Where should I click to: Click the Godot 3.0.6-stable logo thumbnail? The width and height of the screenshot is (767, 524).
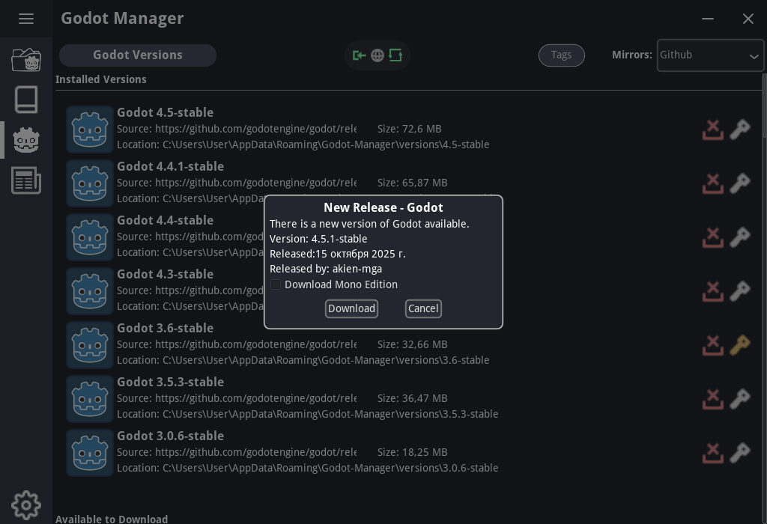pos(90,453)
